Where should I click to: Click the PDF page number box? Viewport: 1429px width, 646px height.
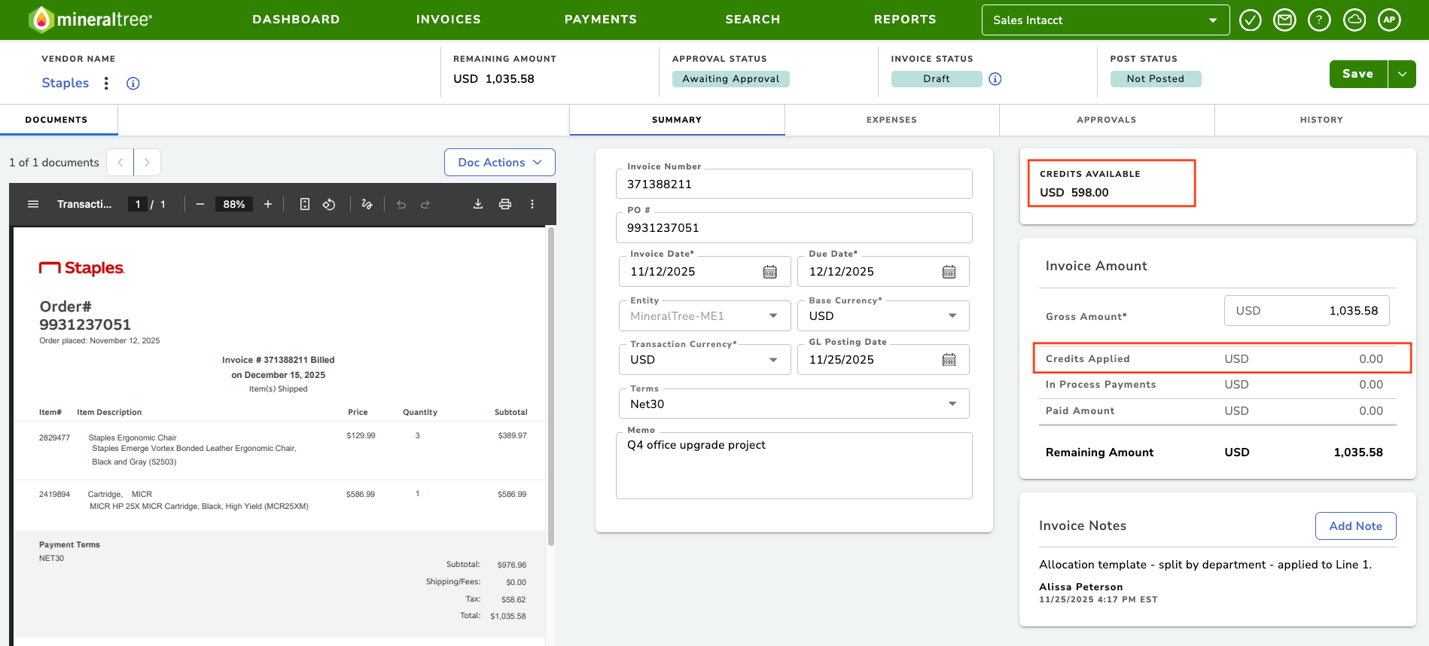click(138, 204)
